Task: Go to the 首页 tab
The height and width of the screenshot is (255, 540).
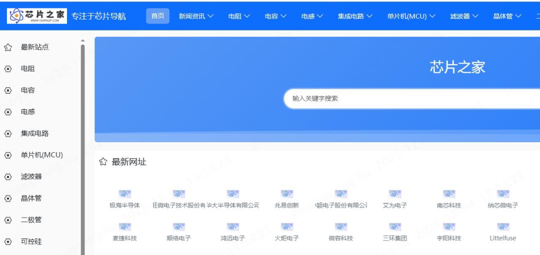Action: (157, 16)
